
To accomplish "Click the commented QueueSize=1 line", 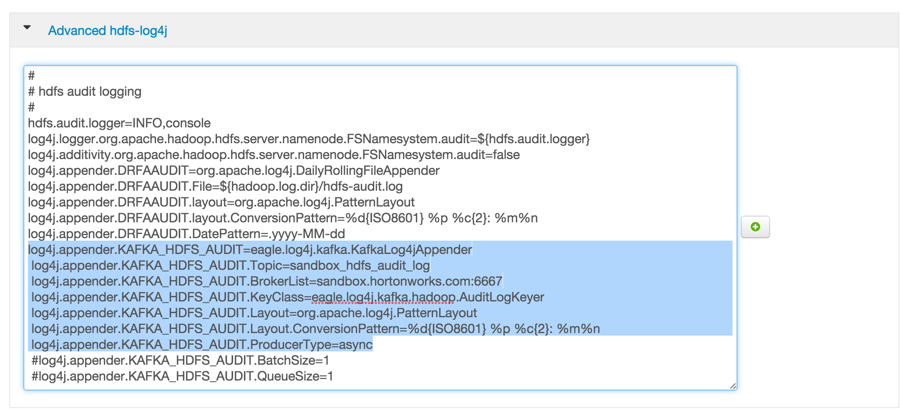I will 182,376.
